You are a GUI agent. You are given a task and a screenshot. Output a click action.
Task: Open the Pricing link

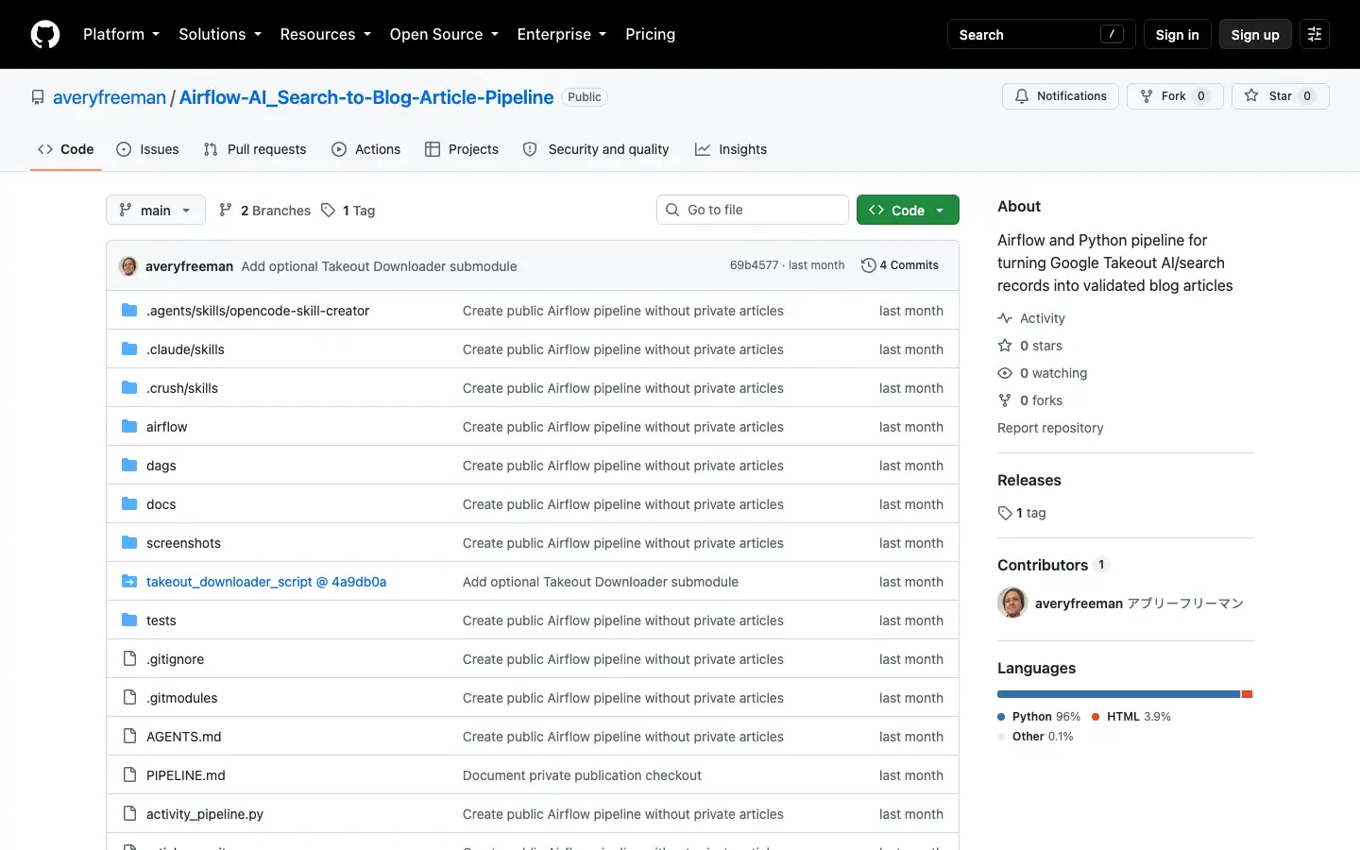coord(650,34)
